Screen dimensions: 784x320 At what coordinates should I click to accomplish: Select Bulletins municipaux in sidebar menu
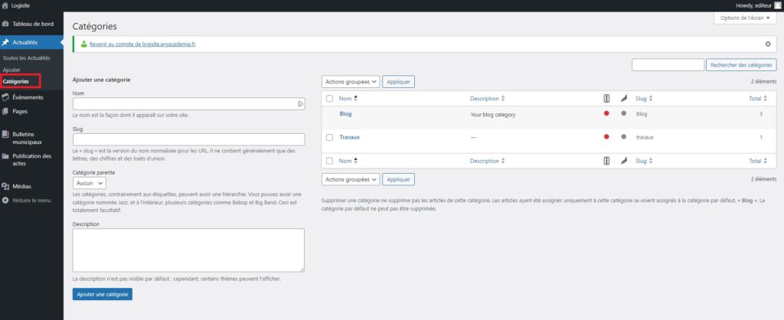[28, 138]
